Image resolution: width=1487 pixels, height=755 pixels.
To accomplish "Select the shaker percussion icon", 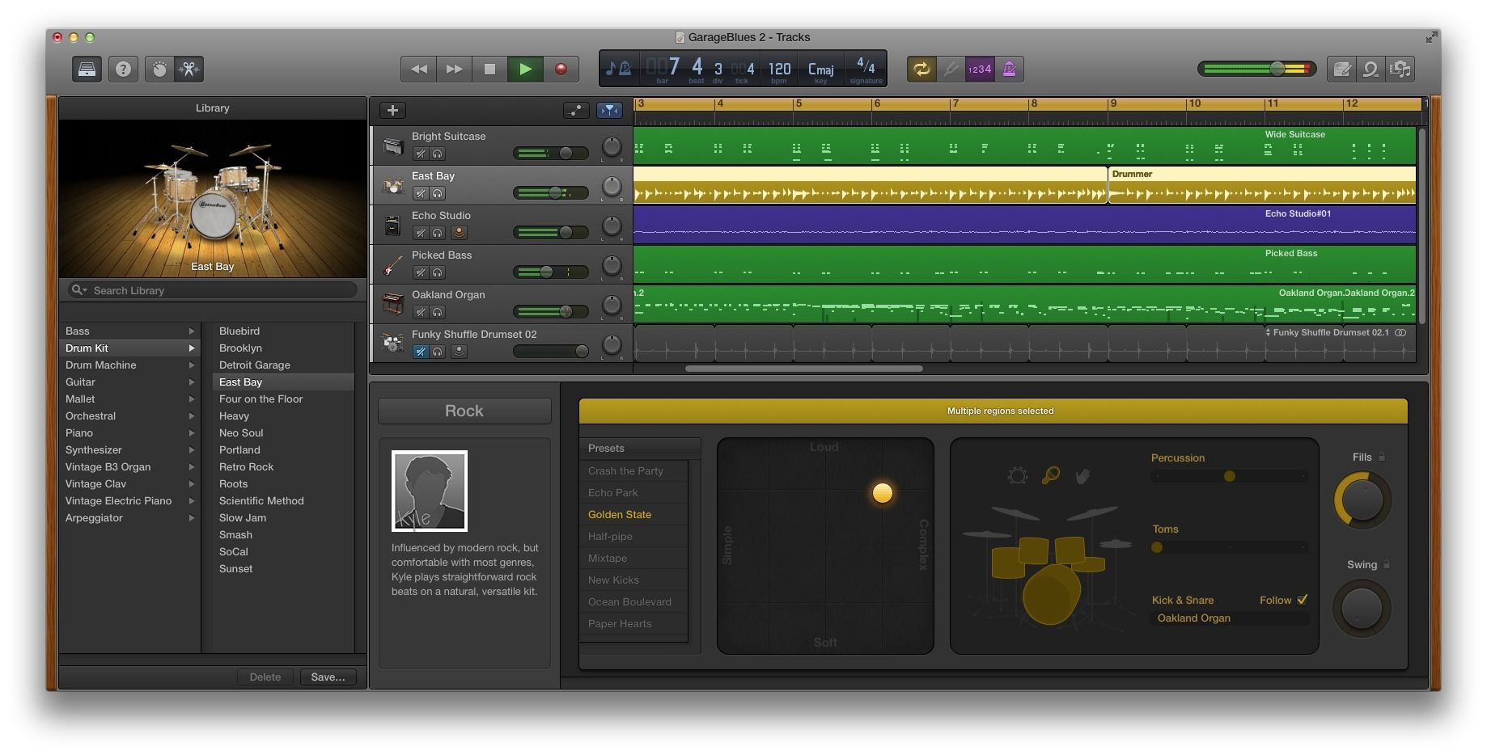I will tap(1051, 476).
